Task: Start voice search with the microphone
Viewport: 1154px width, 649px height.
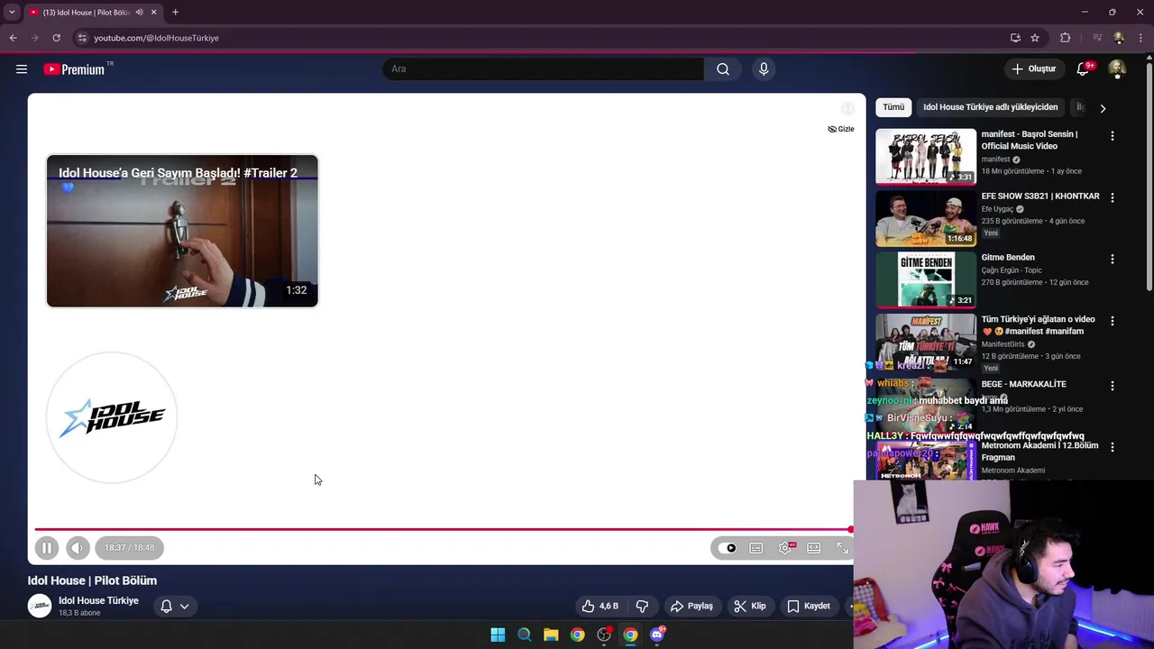Action: click(x=764, y=69)
